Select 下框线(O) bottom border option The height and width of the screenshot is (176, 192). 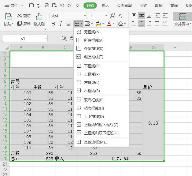click(x=102, y=66)
